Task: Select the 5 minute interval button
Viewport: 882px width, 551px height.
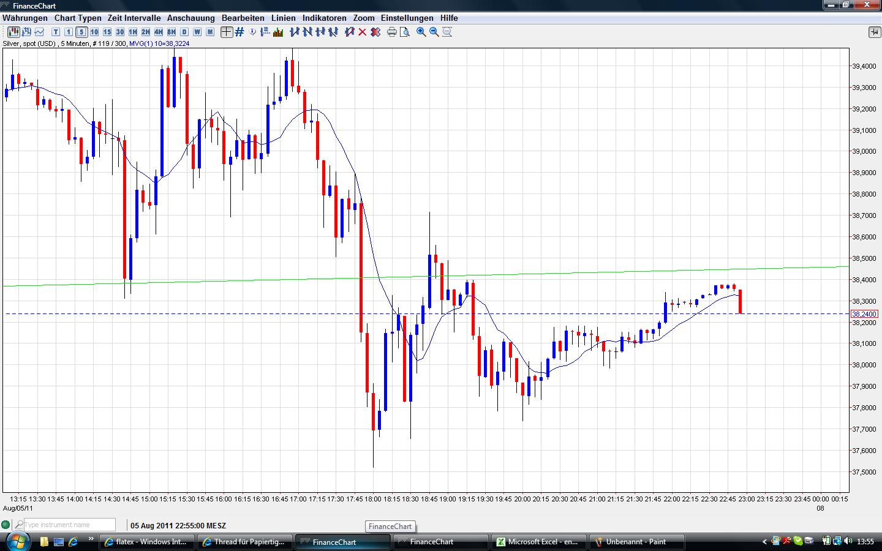Action: point(81,32)
